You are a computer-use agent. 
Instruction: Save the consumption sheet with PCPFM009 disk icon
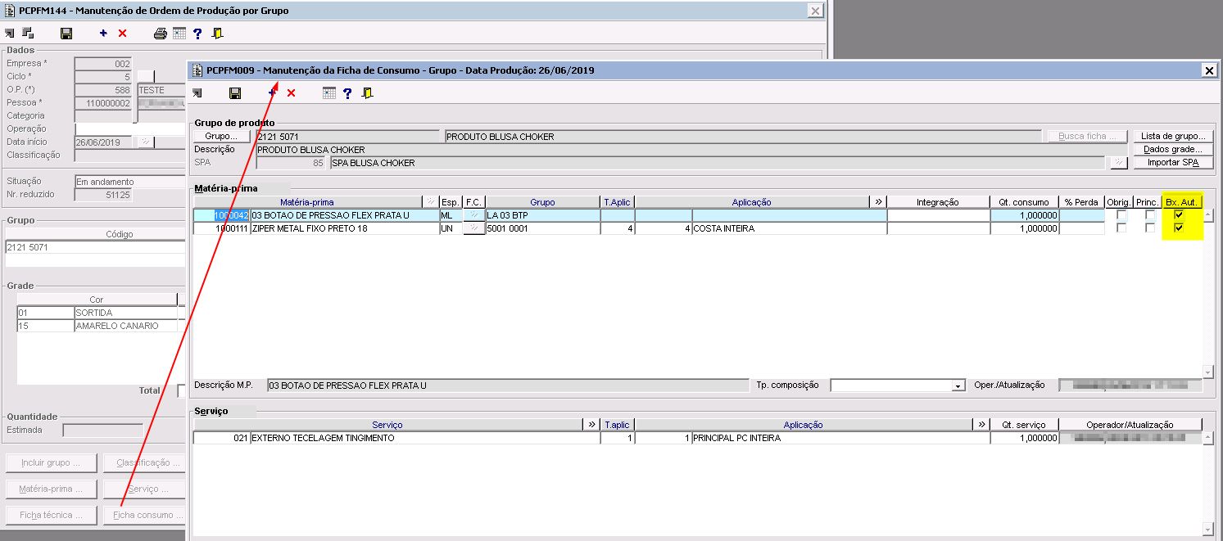[235, 93]
